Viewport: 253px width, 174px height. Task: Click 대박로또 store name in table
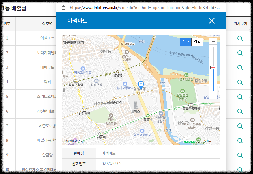tap(47, 67)
